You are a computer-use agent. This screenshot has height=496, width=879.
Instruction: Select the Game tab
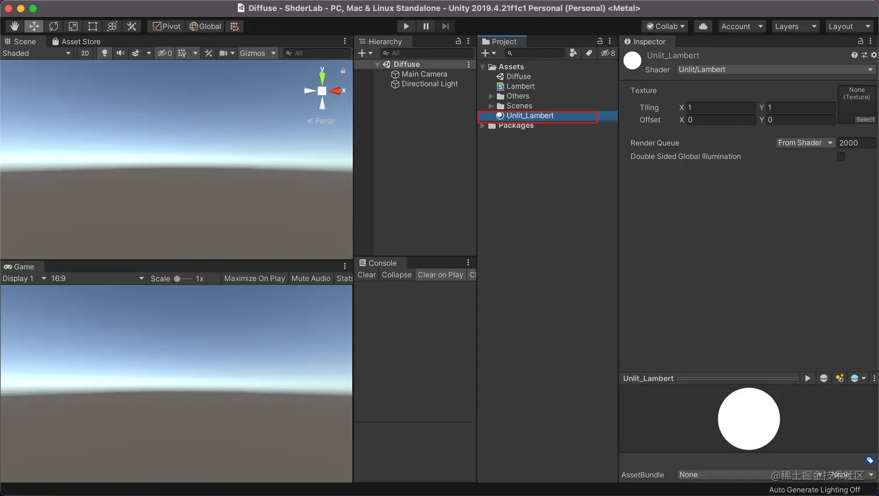click(19, 267)
